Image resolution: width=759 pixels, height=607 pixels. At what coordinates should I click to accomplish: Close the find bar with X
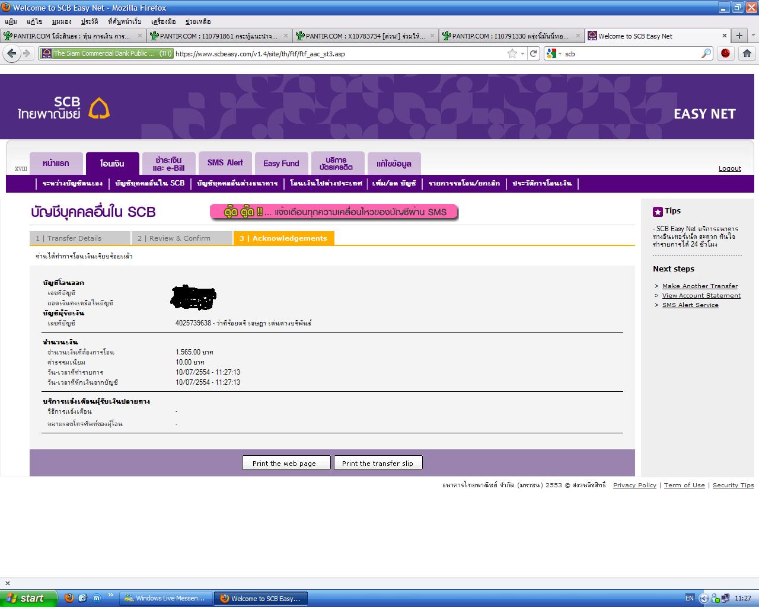7,583
